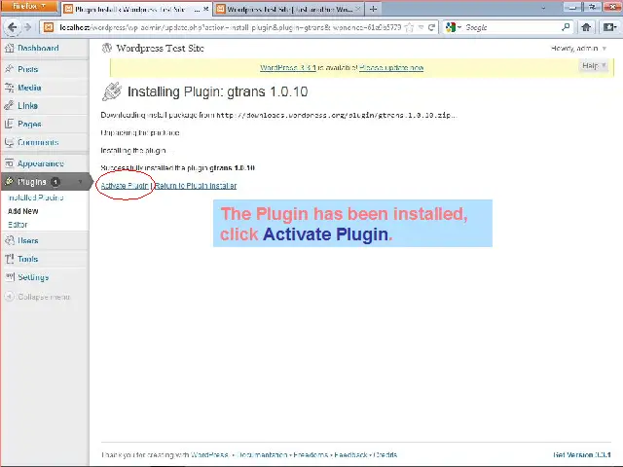This screenshot has width=623, height=467.
Task: Open Dashboard in the admin sidebar
Action: coord(38,48)
